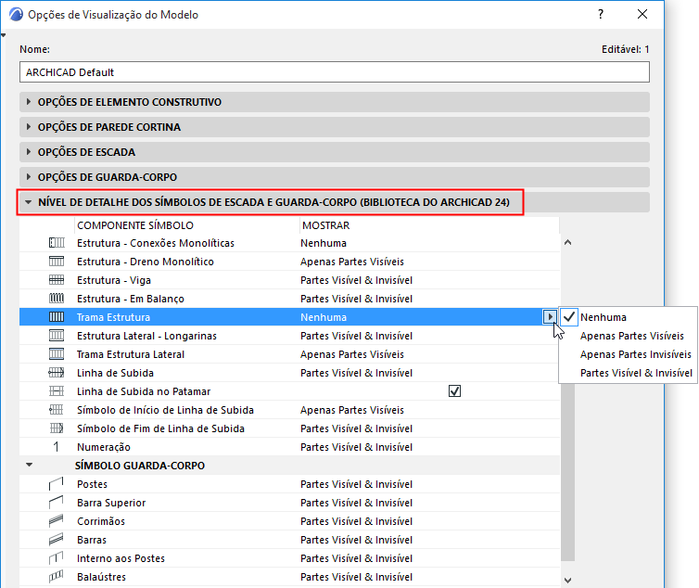
Task: Click the Estrutura - Em Balanço symbol icon
Action: 57,299
